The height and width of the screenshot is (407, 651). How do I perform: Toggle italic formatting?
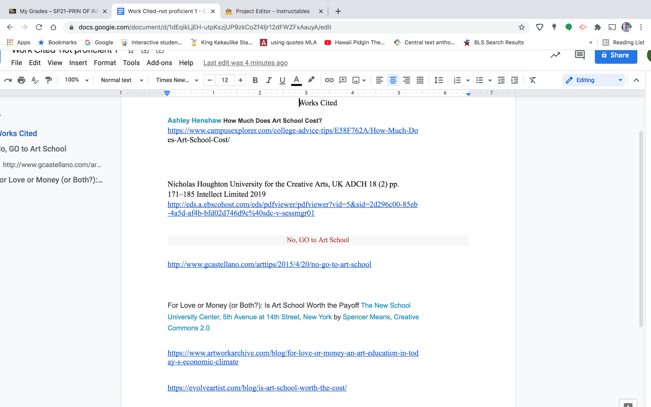(x=269, y=80)
